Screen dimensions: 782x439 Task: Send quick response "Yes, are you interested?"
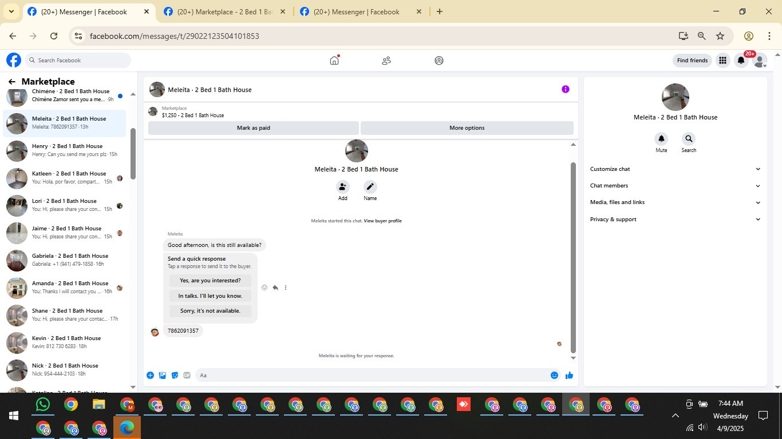[211, 281]
